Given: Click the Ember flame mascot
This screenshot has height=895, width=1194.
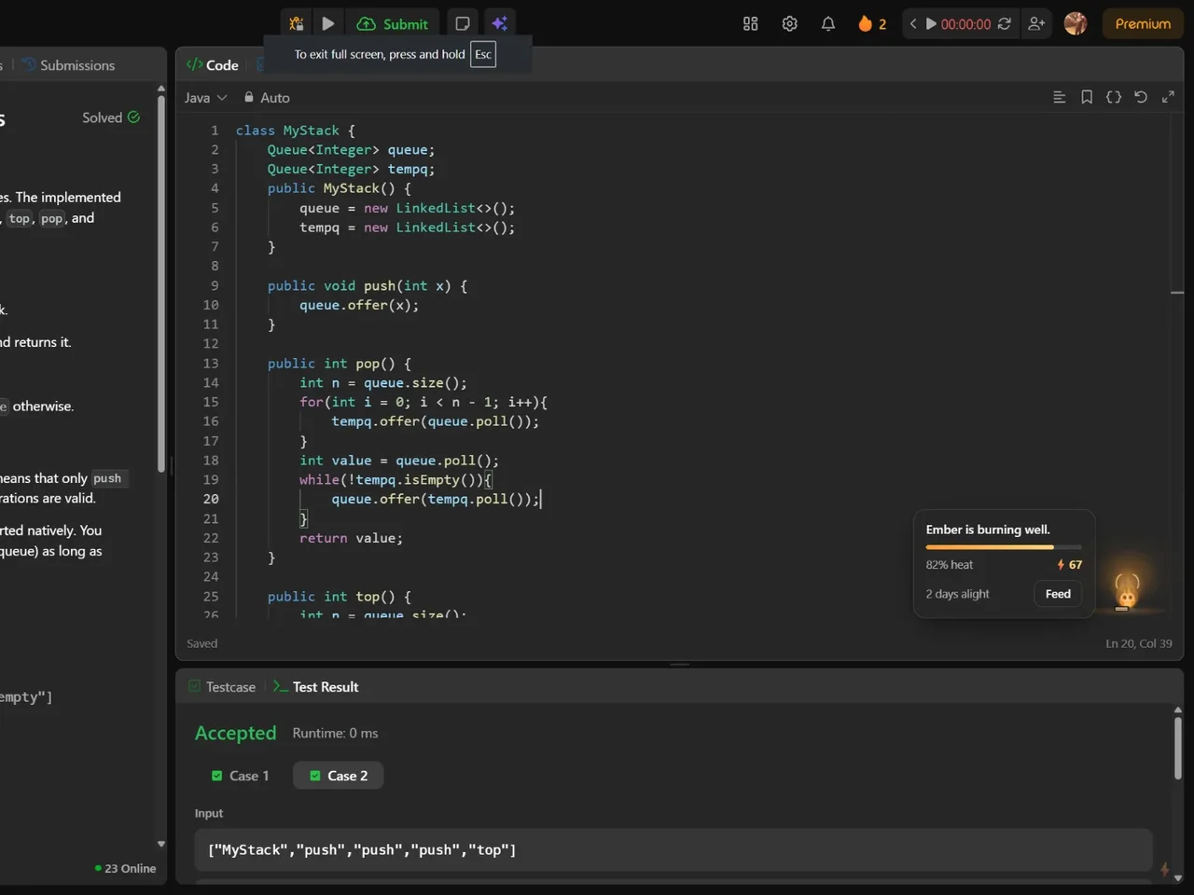Looking at the screenshot, I should click(x=1127, y=590).
